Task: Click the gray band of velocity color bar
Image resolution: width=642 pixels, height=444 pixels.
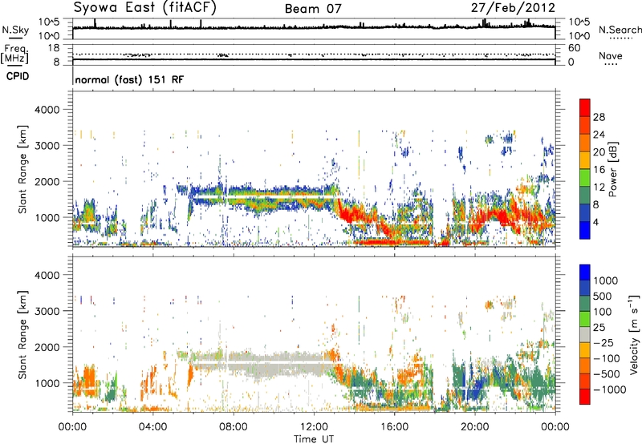Action: point(585,334)
